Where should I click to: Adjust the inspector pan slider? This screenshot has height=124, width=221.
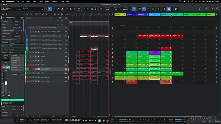(6, 60)
